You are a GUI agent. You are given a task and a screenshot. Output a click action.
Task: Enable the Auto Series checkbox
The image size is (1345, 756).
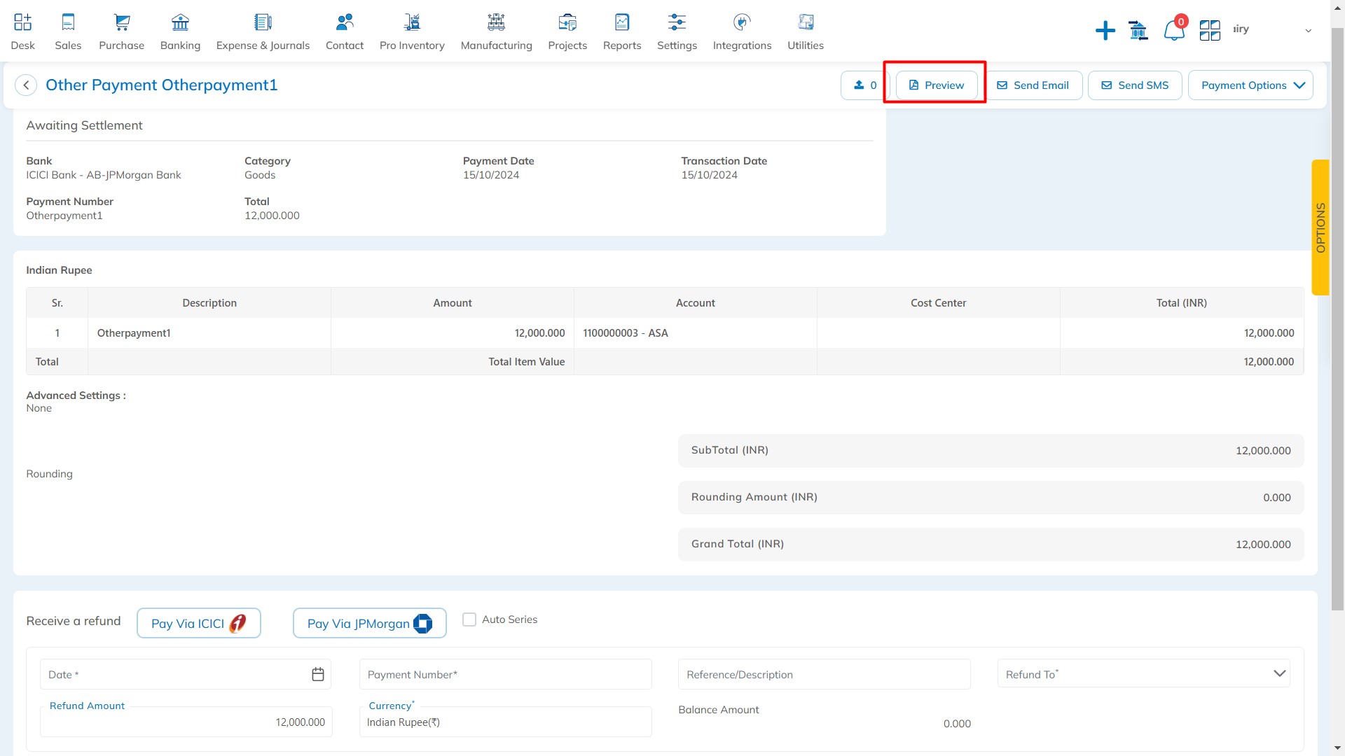(x=469, y=619)
